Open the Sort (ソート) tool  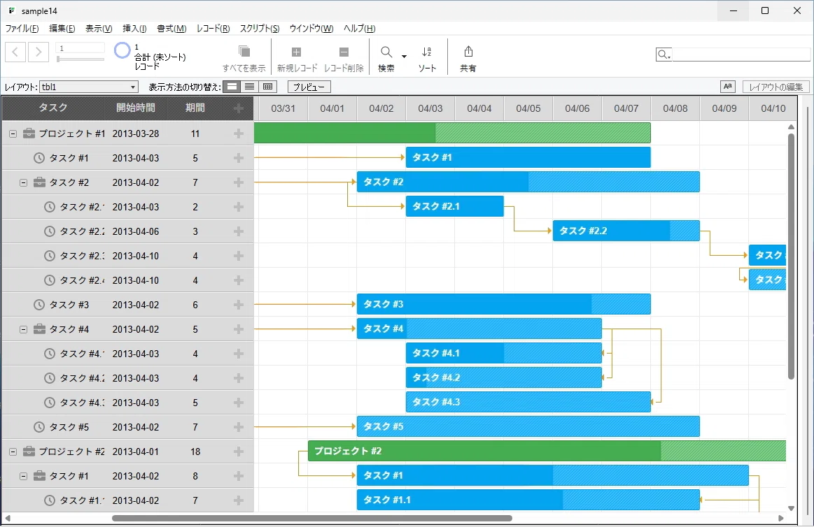click(427, 52)
